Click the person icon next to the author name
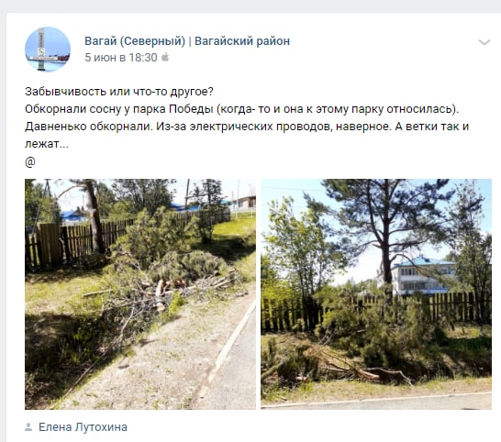501x442 pixels. pyautogui.click(x=28, y=427)
